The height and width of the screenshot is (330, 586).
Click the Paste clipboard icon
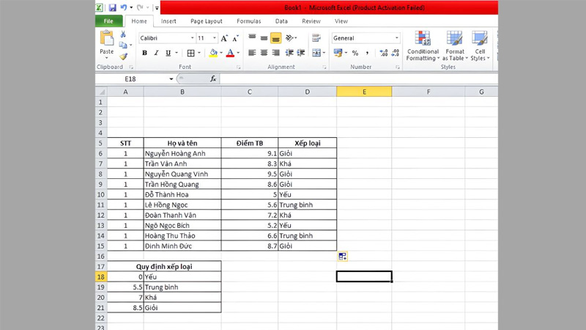106,38
